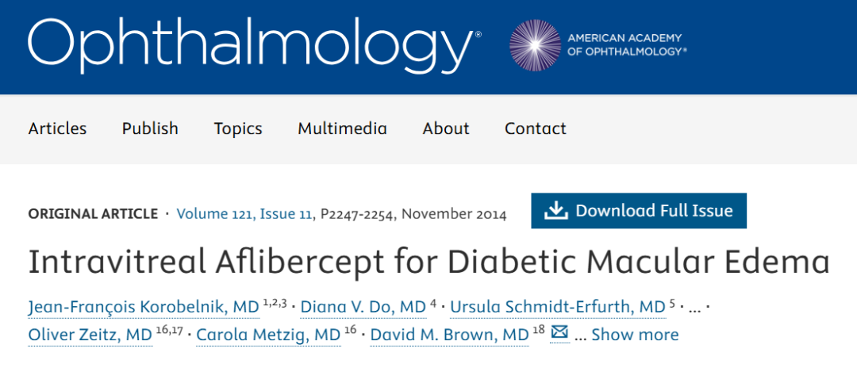857x379 pixels.
Task: Open author Jean-François Korobelnik's details
Action: click(144, 307)
